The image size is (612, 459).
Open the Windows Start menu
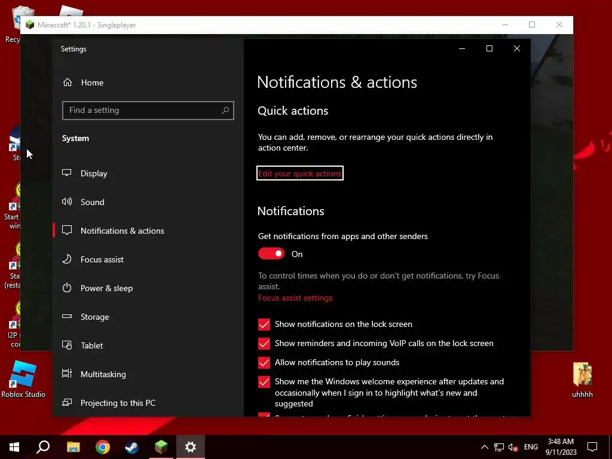14,447
